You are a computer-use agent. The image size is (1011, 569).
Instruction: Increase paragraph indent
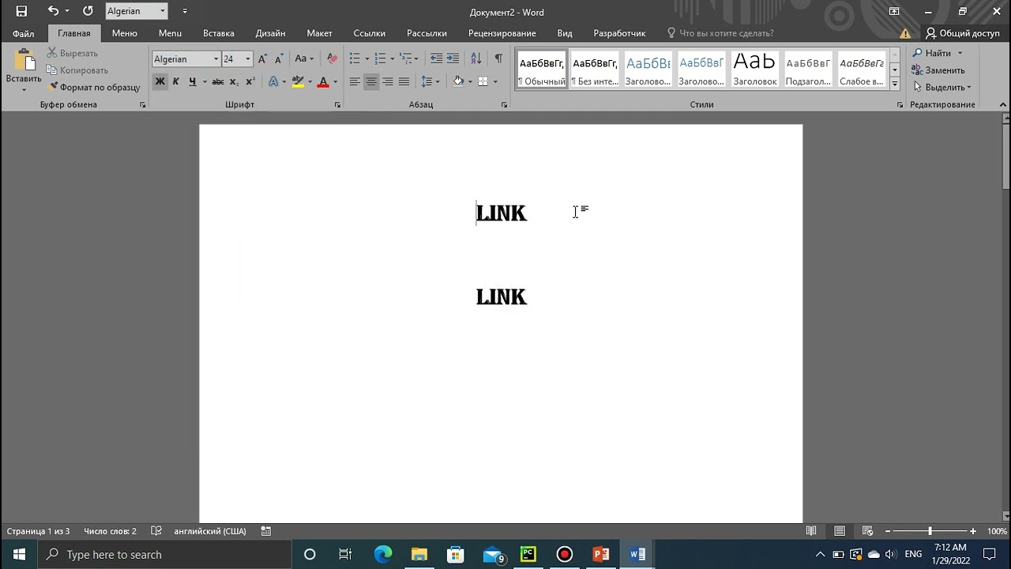pyautogui.click(x=453, y=59)
